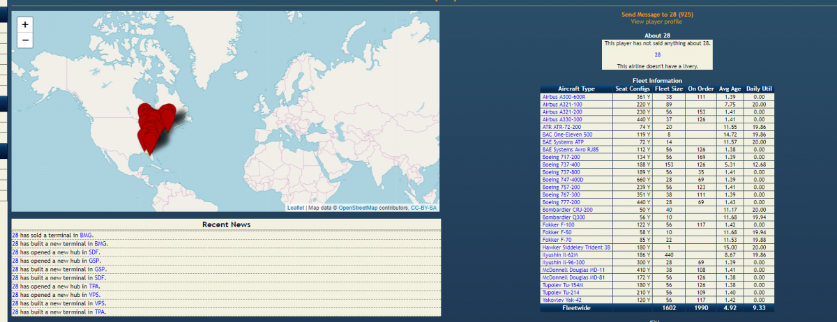Open Airbus A330-300 aircraft type
837x322 pixels.
[x=561, y=119]
